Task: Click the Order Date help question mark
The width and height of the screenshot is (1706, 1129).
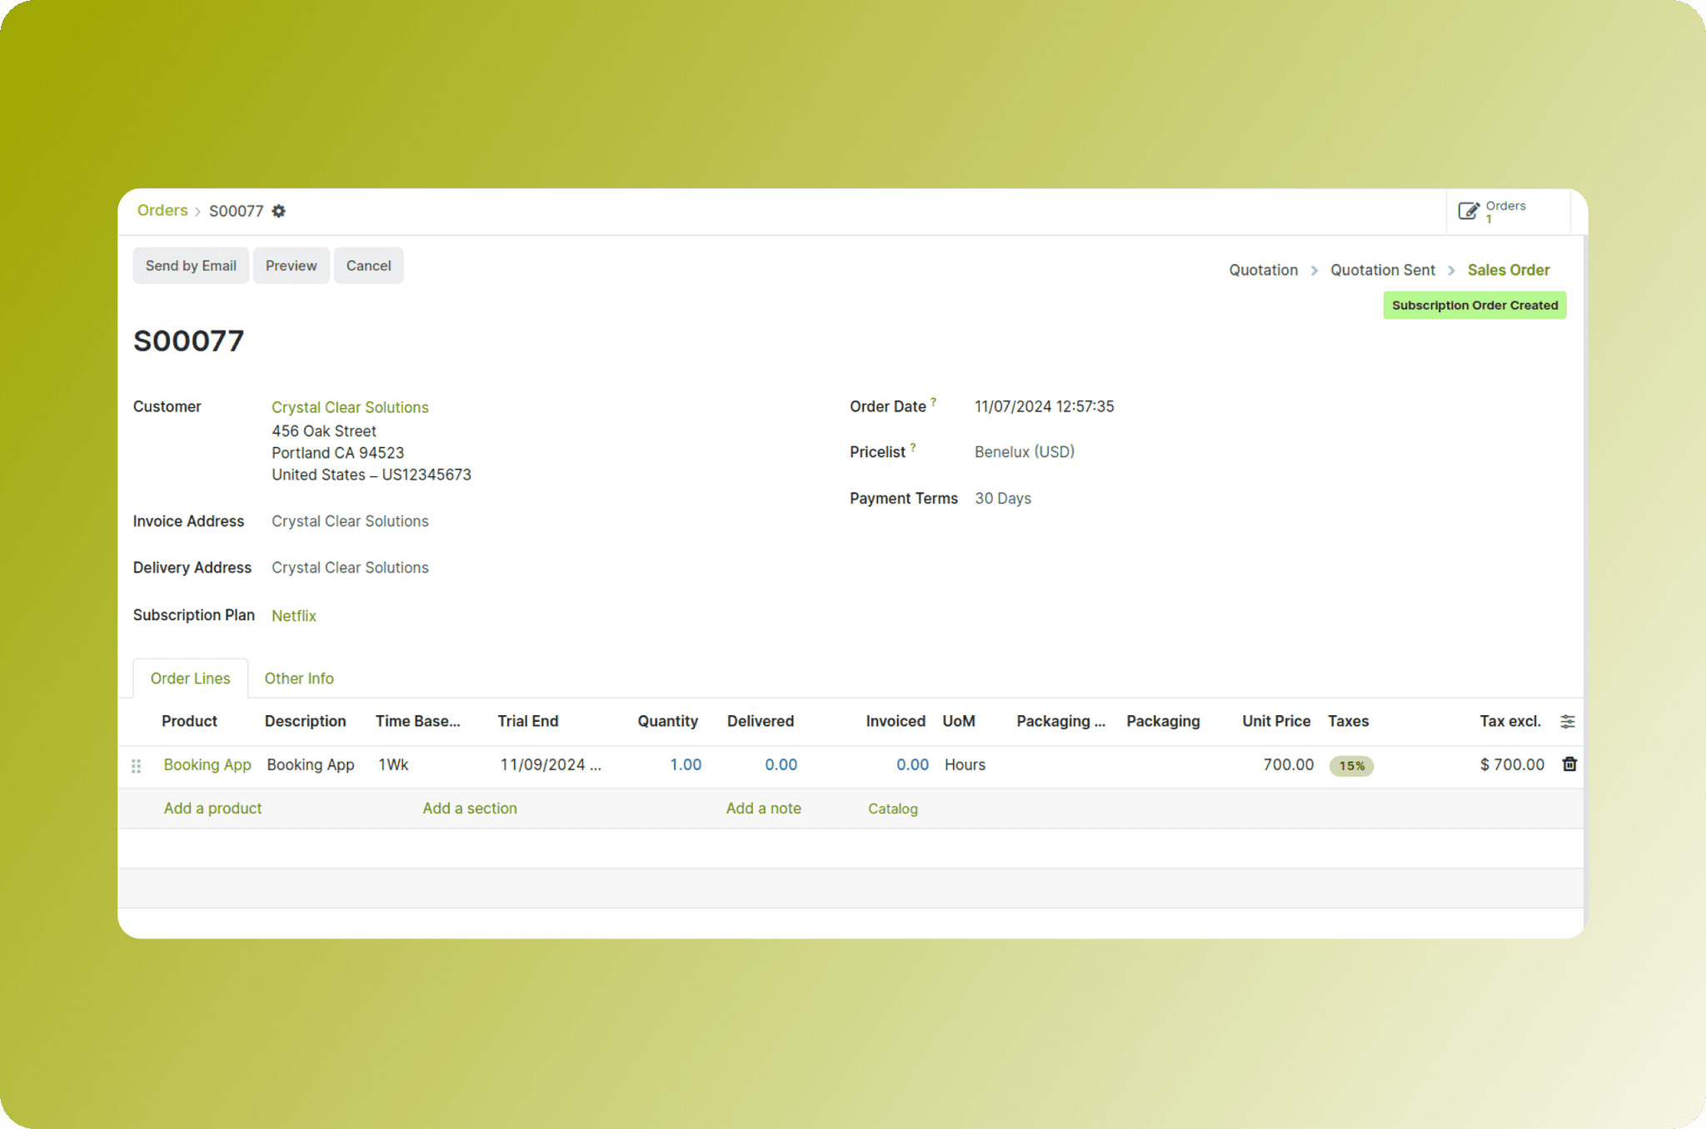Action: (x=934, y=401)
